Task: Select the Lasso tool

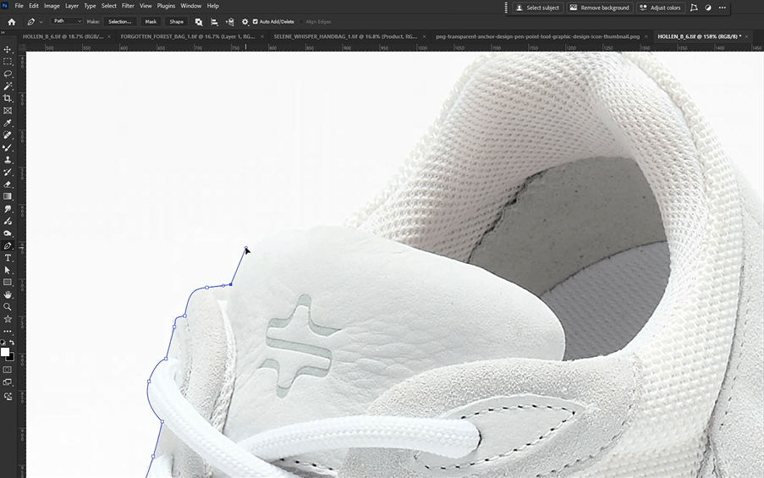Action: coord(8,74)
